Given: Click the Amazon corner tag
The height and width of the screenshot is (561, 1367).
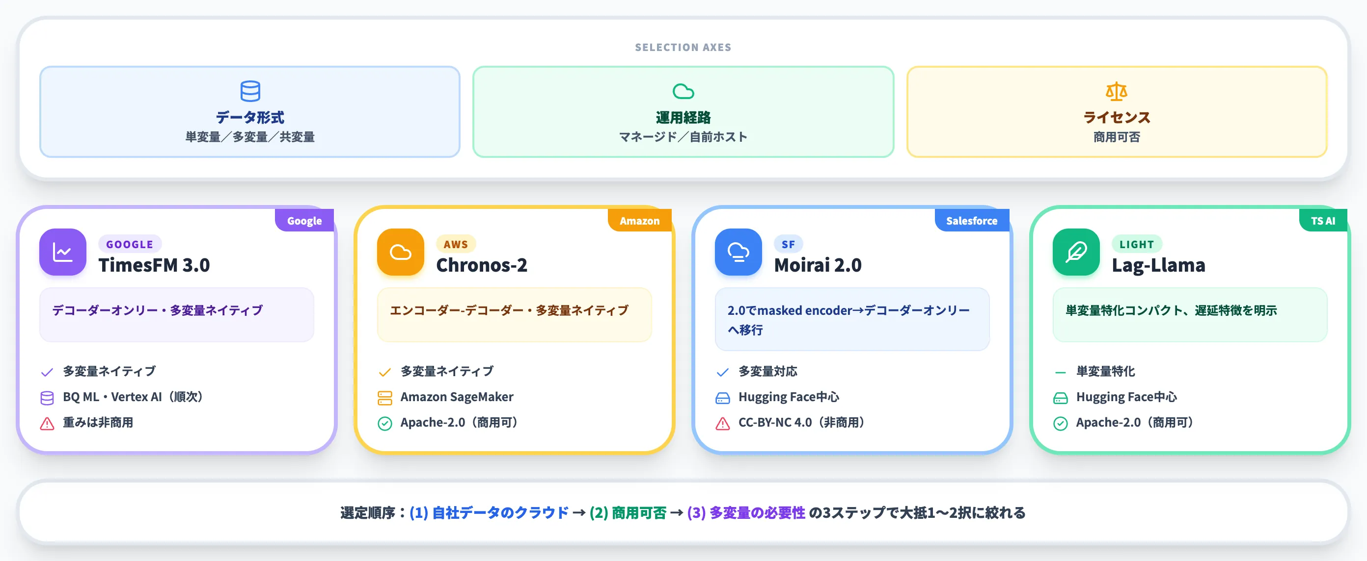Looking at the screenshot, I should 639,220.
